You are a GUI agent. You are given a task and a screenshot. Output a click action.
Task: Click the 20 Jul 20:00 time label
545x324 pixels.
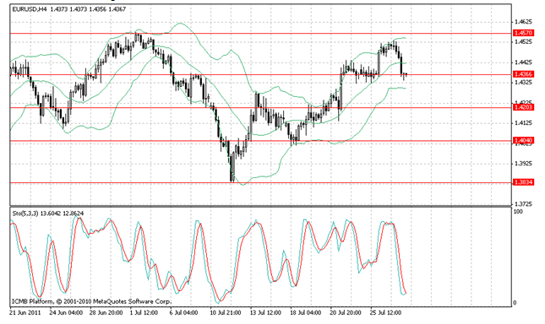(346, 312)
